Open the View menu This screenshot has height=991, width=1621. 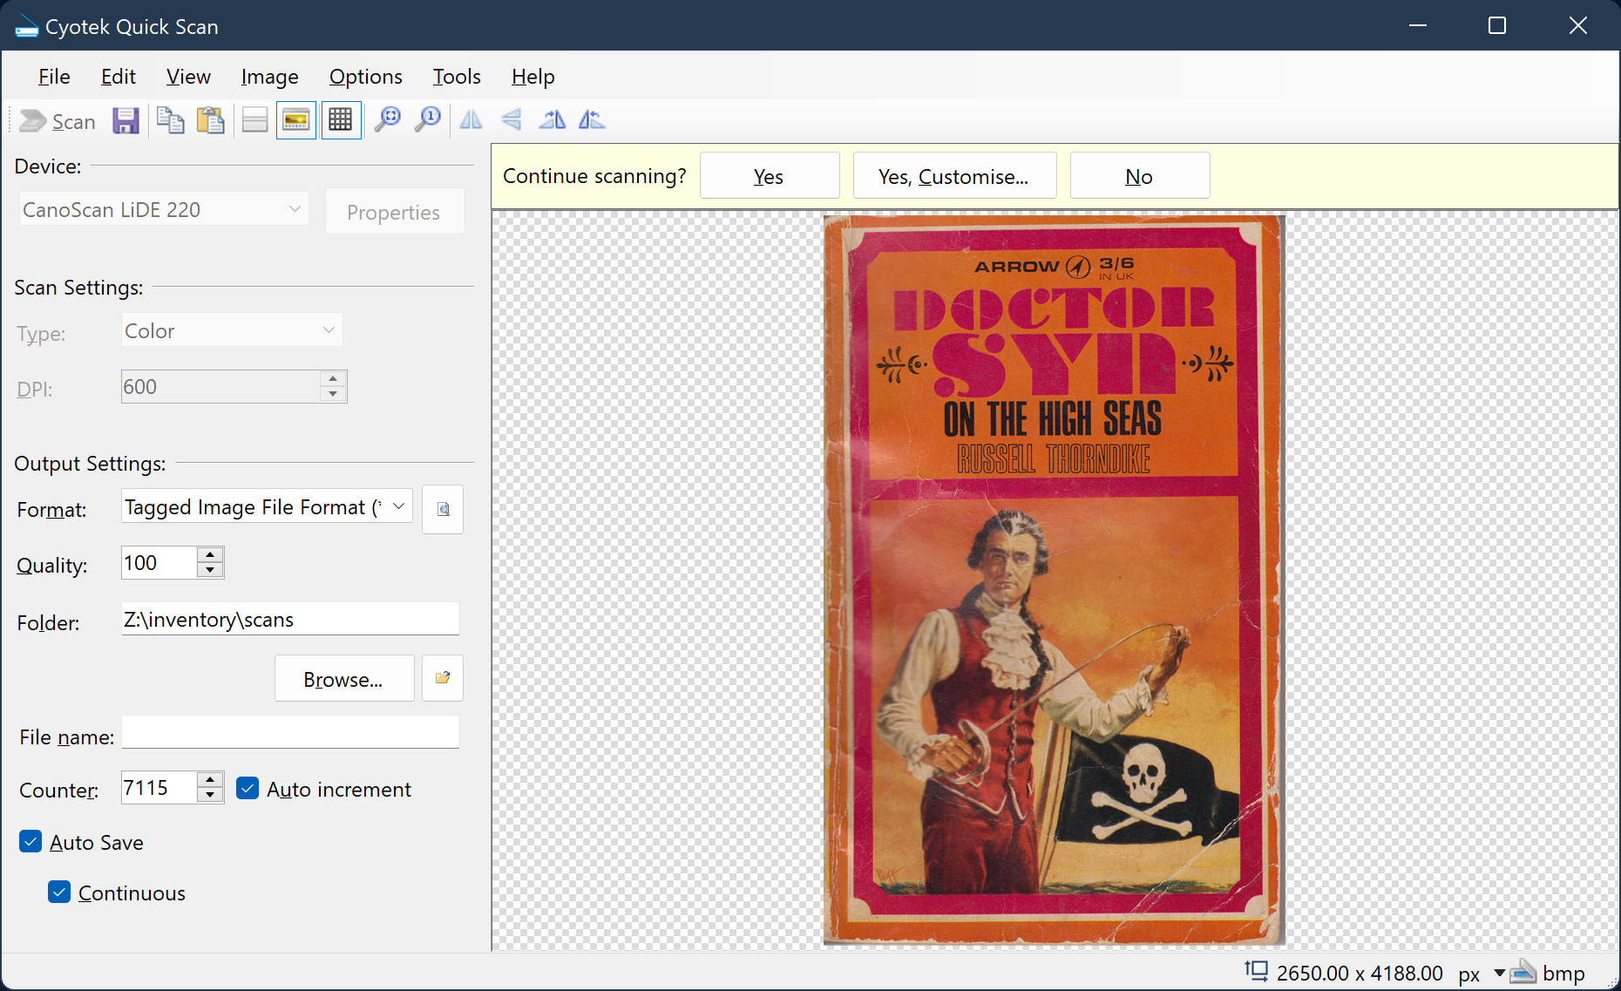click(x=188, y=77)
